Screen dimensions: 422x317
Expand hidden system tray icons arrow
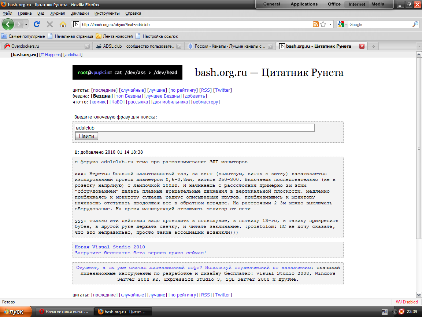click(395, 311)
